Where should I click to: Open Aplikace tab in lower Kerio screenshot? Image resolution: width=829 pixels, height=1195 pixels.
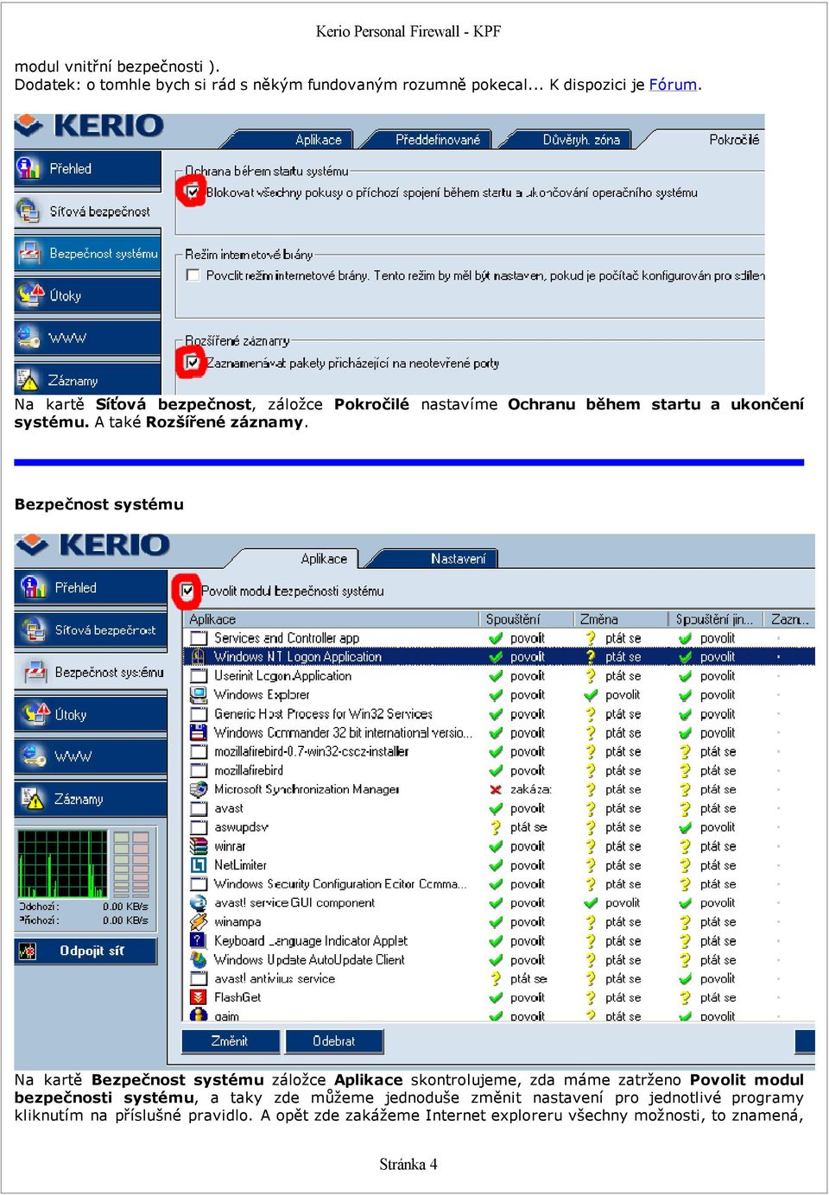324,559
